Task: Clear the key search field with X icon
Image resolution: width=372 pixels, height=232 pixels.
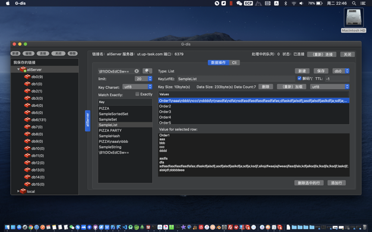Action: [x=137, y=71]
